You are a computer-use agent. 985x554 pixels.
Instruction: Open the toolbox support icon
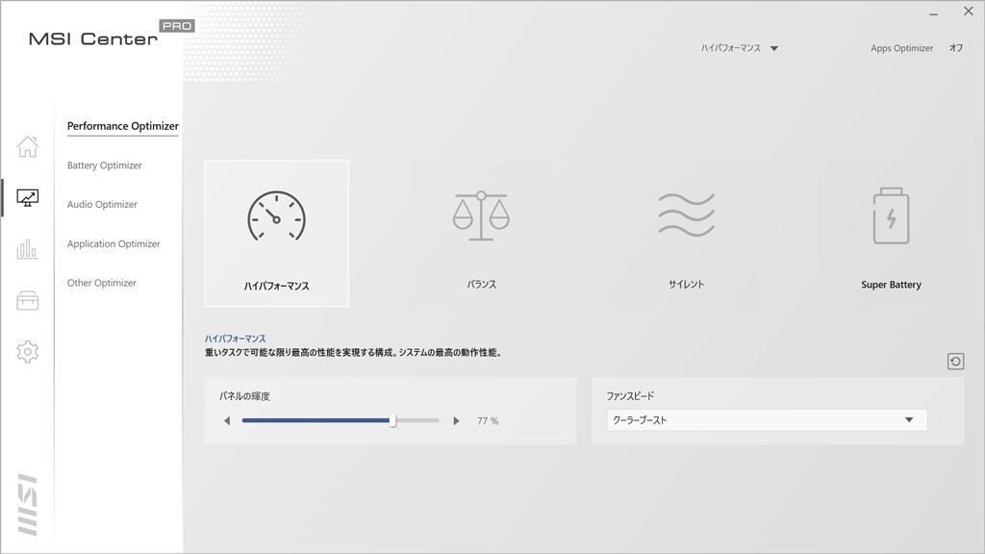coord(28,300)
